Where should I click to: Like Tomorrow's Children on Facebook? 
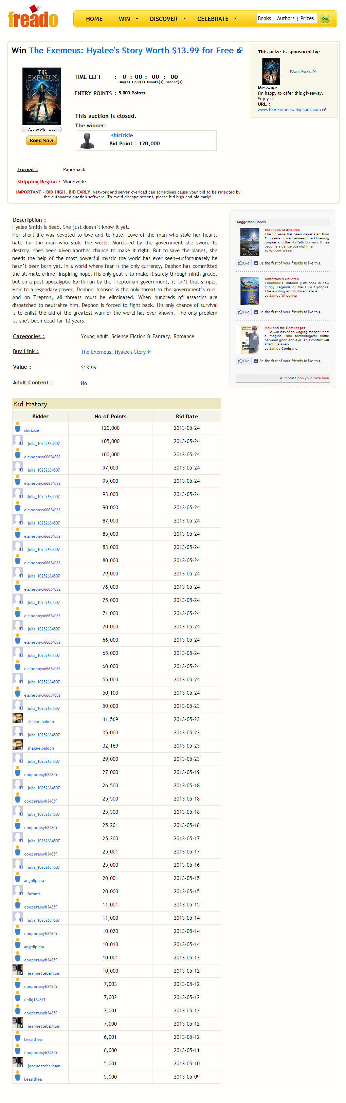243,312
